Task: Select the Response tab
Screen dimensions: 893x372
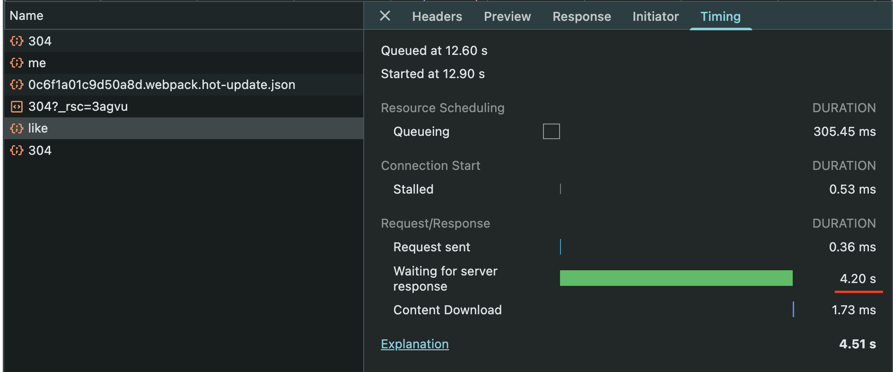Action: point(582,17)
